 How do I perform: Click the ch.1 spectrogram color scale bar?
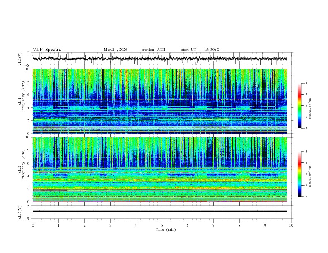click(300, 105)
